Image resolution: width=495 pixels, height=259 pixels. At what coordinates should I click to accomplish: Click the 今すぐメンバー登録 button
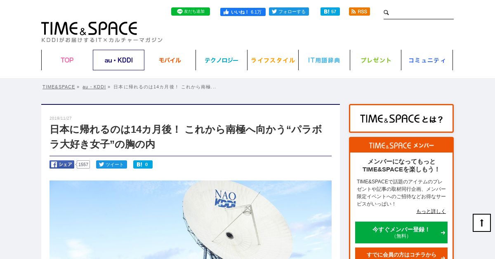coord(401,232)
